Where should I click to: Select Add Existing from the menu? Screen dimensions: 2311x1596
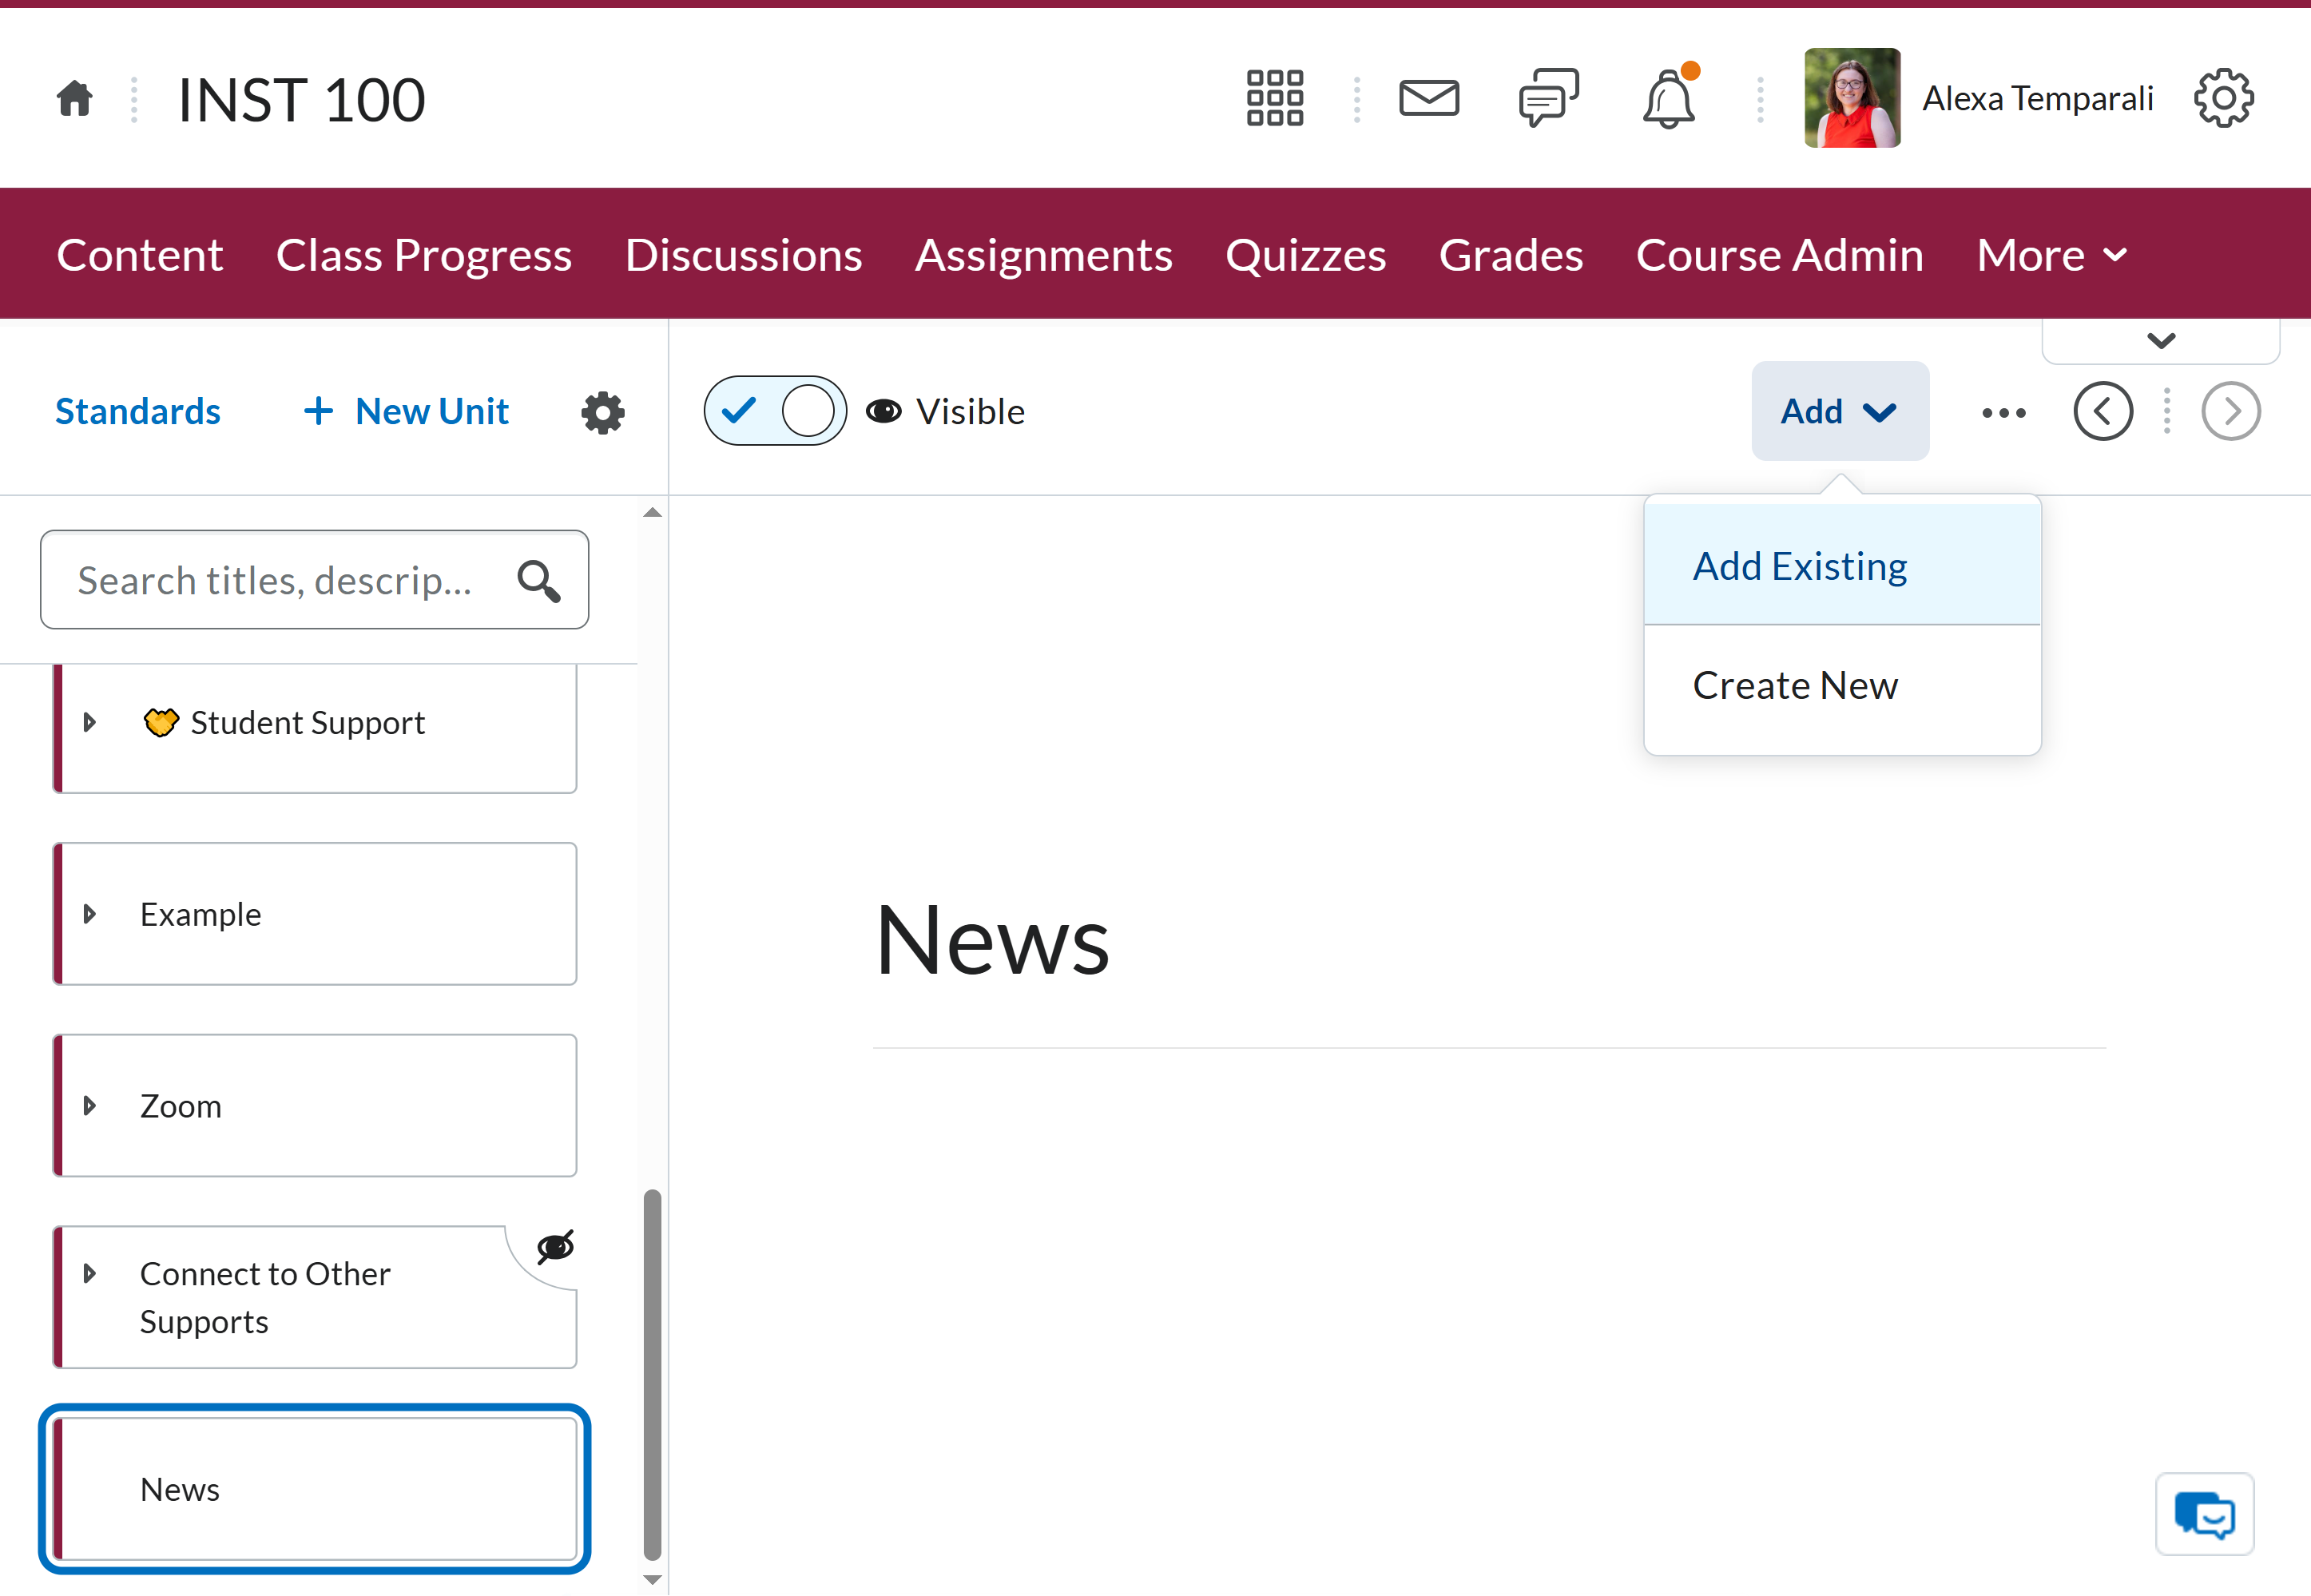pyautogui.click(x=1842, y=566)
